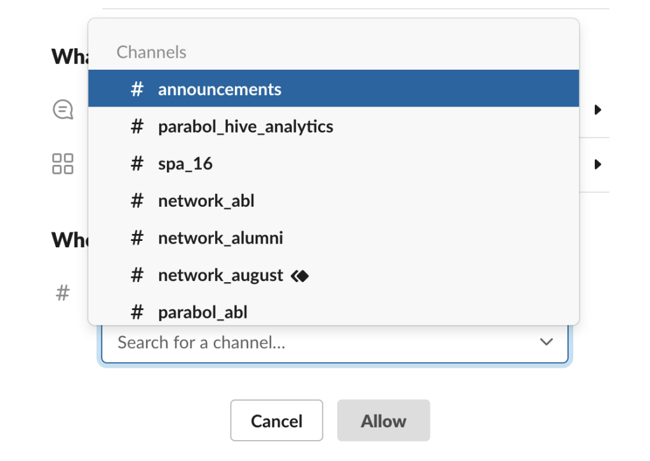
Task: Expand the first permission row arrow
Action: tap(597, 110)
